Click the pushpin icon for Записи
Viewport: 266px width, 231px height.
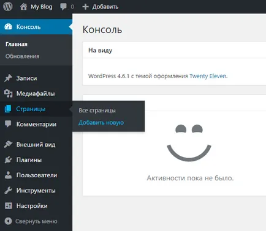click(x=8, y=78)
